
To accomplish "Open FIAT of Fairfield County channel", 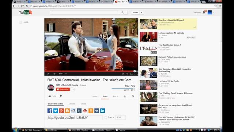I will 67,85.
